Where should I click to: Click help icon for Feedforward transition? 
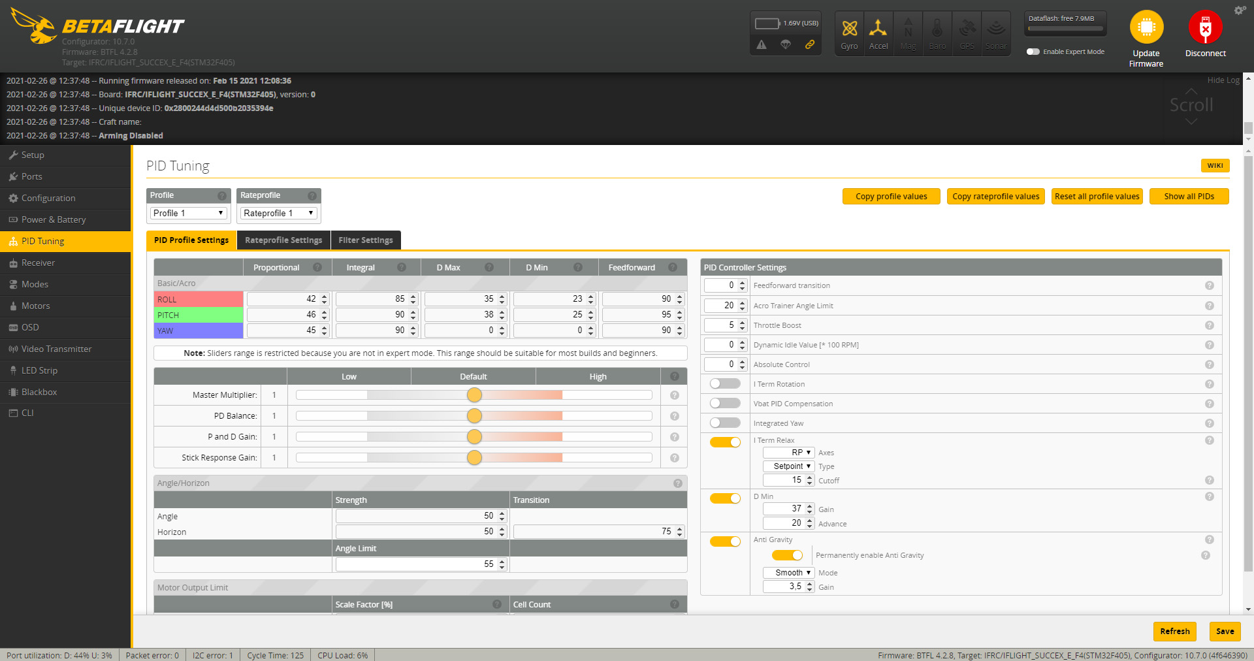coord(1209,285)
